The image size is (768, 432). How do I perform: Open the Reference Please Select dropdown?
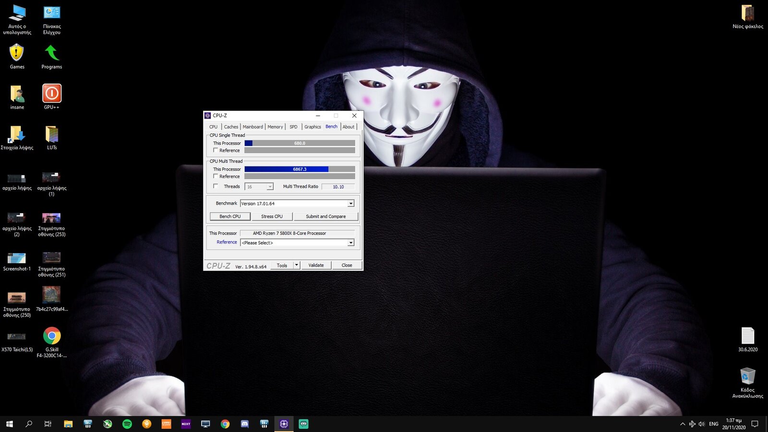point(297,243)
